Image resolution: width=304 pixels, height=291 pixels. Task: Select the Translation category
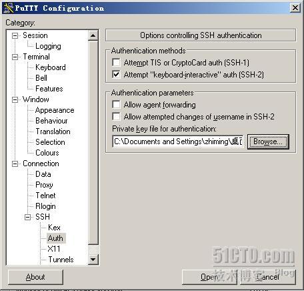click(53, 131)
